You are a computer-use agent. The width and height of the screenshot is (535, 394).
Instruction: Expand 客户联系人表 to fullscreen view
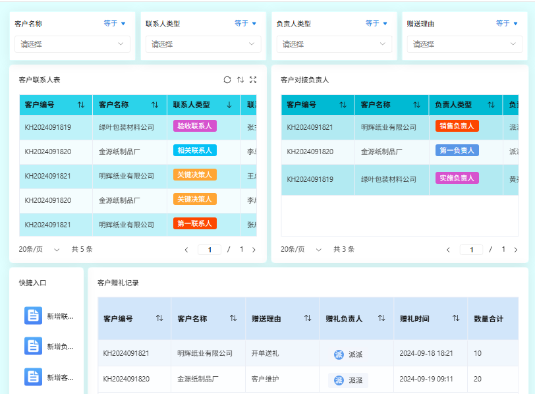(x=253, y=80)
